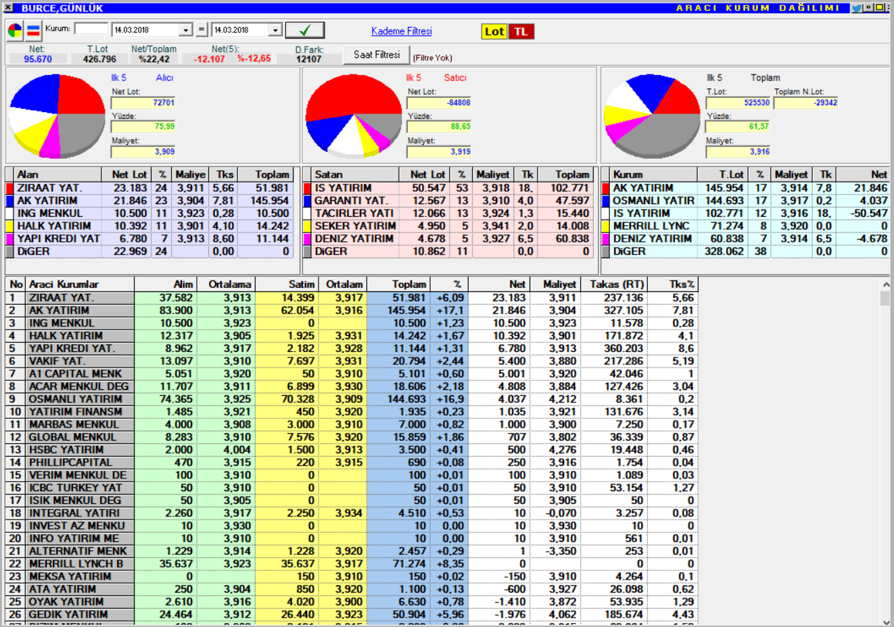Screen dimensions: 894x627
Task: Select the ZIRAAT YAT. row in main table
Action: coord(351,297)
